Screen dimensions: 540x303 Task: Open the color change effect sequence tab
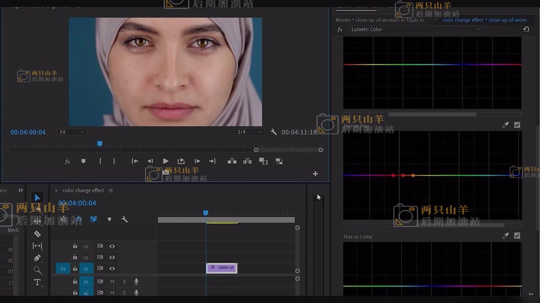pos(83,191)
